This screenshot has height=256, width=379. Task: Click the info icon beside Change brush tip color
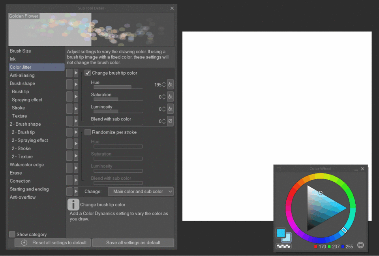click(73, 205)
